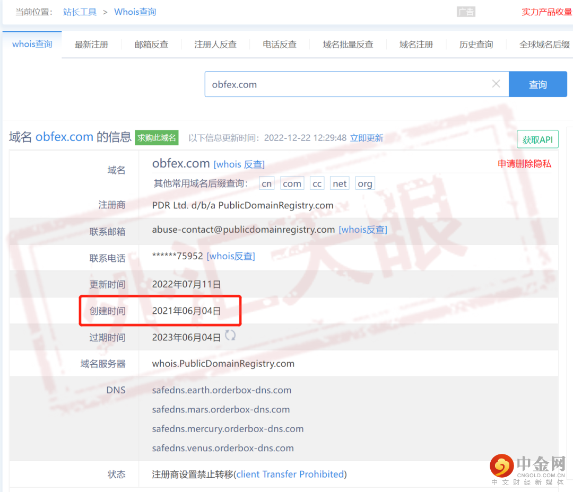573x492 pixels.
Task: Select the updated date 2022年07月11日
Action: pyautogui.click(x=186, y=284)
